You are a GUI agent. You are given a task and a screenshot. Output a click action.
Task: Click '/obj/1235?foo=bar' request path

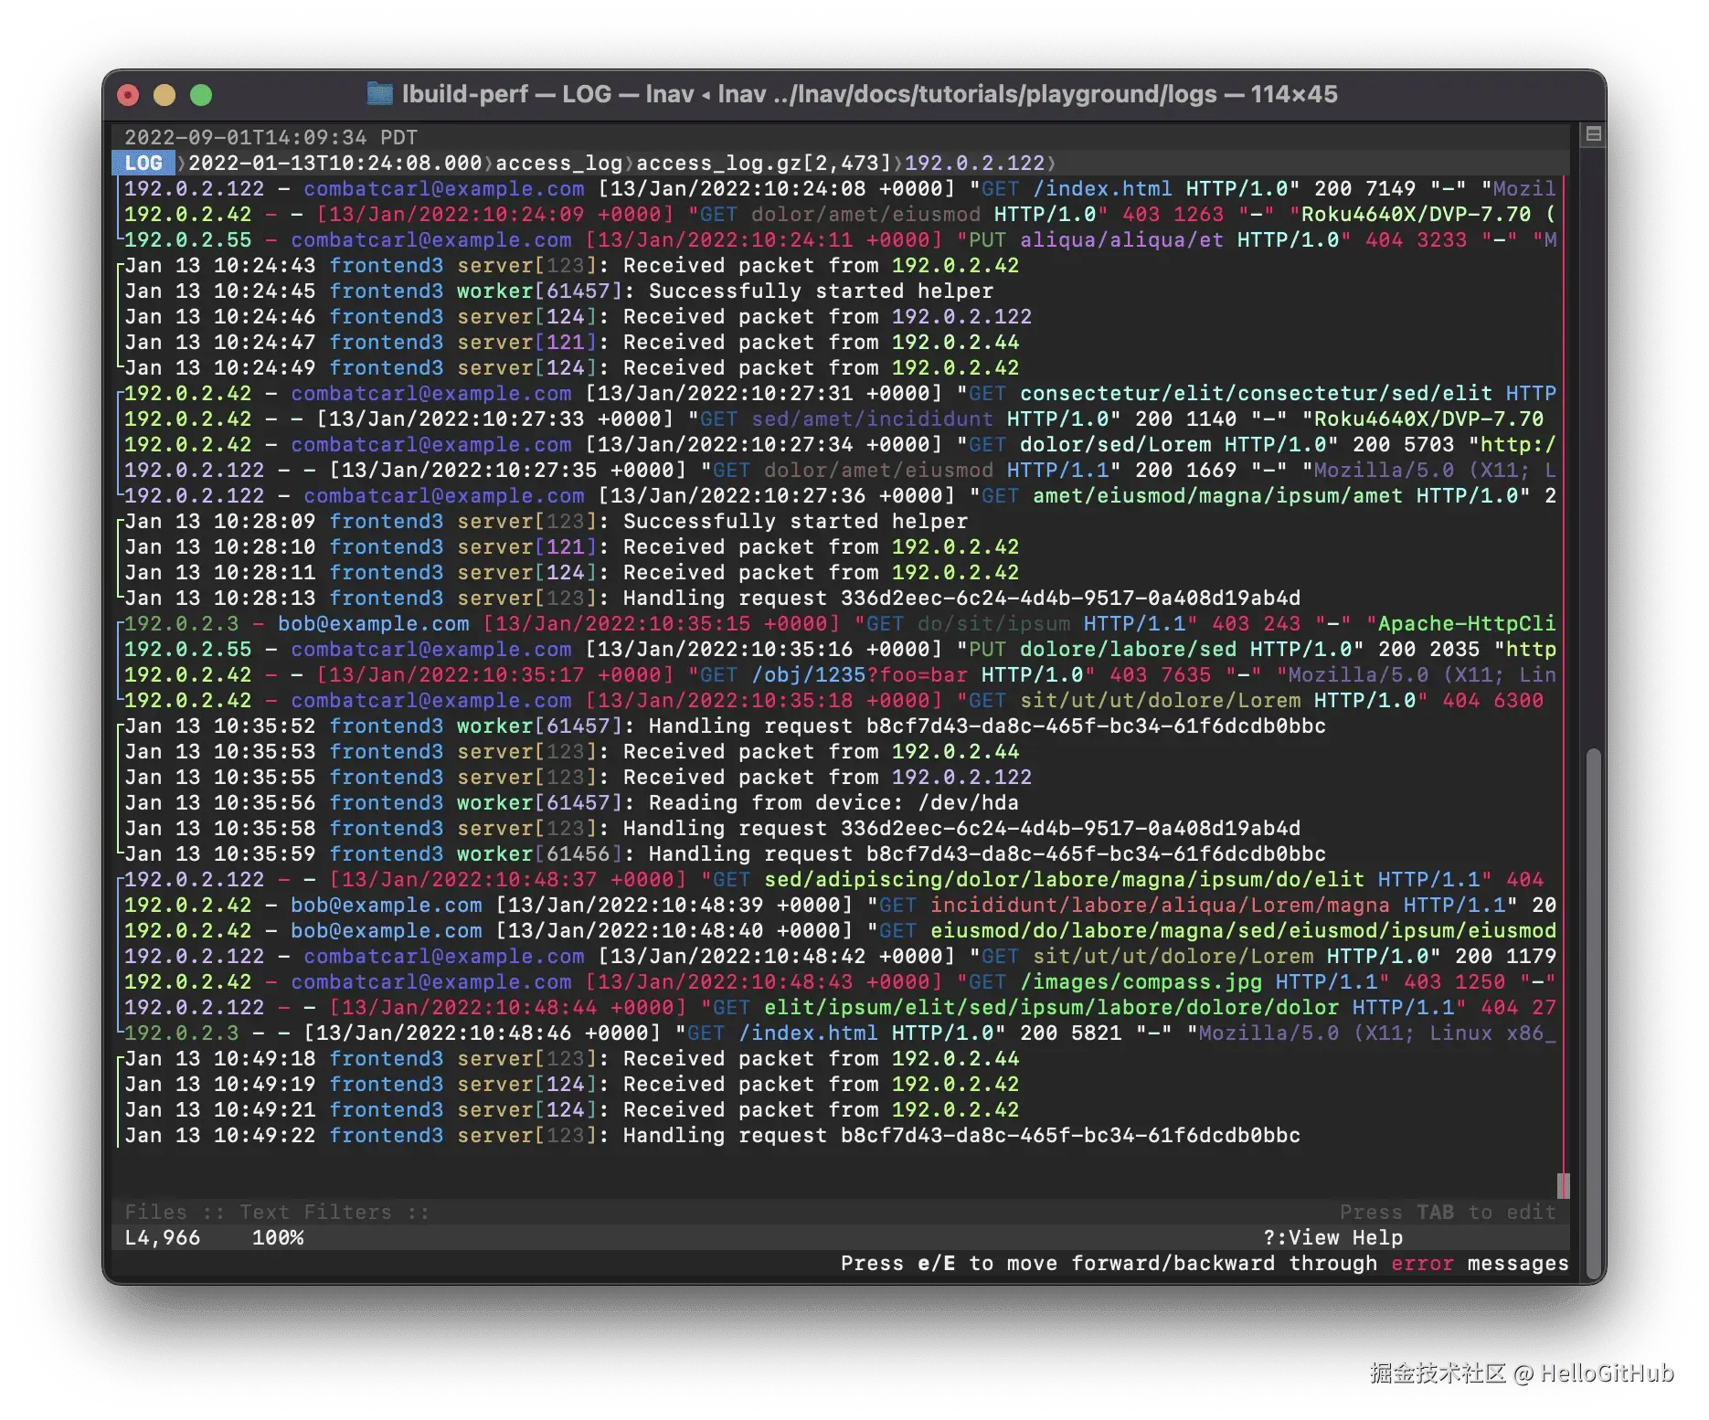tap(859, 675)
